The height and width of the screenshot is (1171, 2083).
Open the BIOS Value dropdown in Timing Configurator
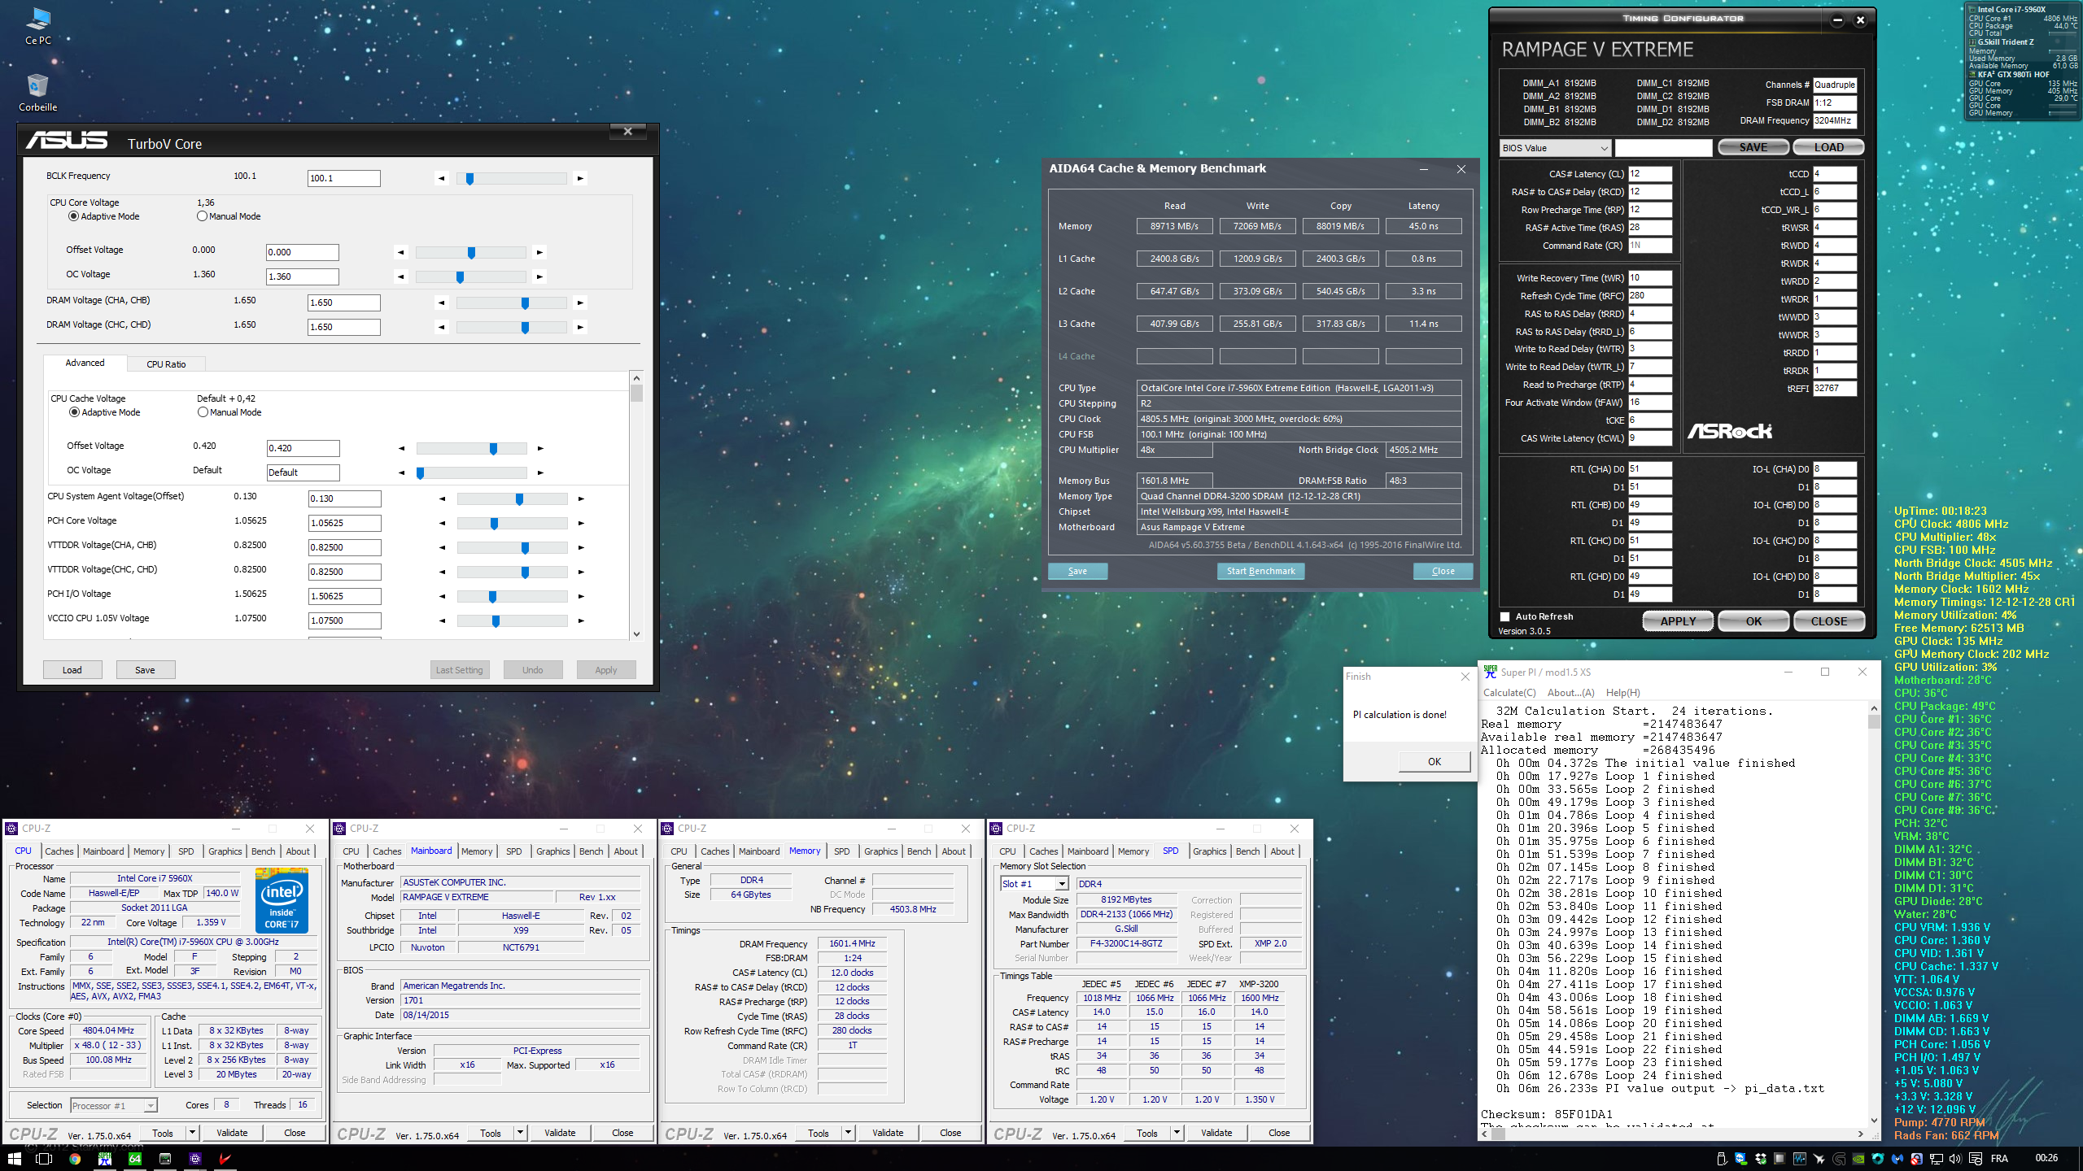(1555, 148)
